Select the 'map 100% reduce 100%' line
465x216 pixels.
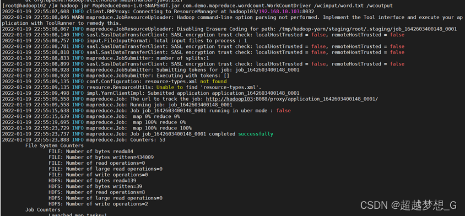96,128
